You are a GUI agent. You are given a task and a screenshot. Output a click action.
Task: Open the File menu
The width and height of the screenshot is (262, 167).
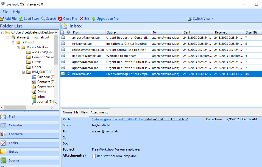coord(5,12)
